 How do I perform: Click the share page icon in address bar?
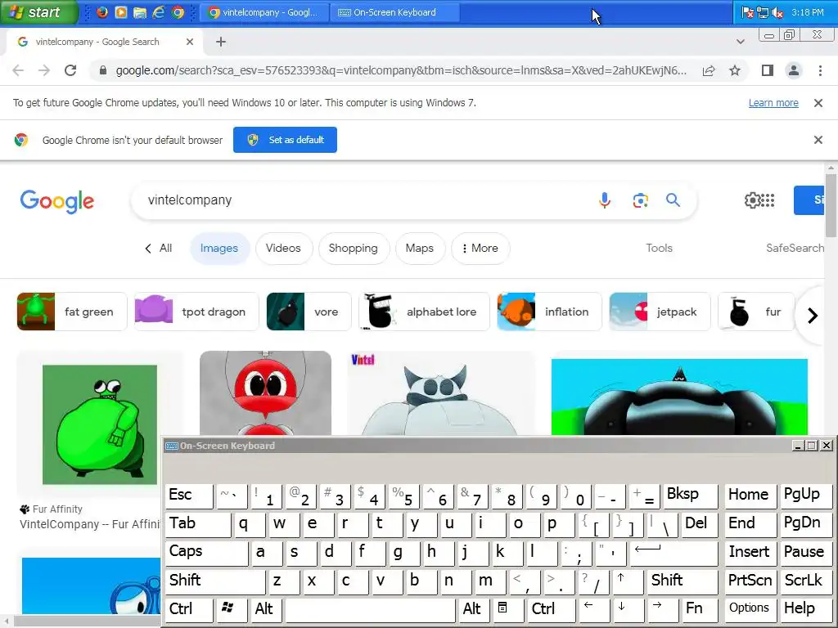click(x=709, y=70)
